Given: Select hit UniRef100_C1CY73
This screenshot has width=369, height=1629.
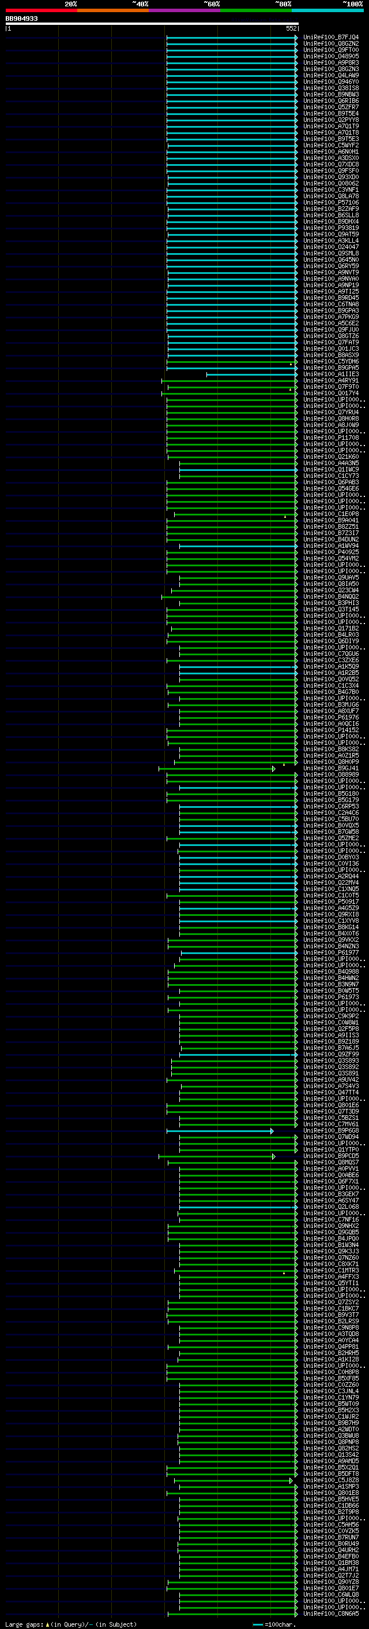Looking at the screenshot, I should pyautogui.click(x=331, y=476).
